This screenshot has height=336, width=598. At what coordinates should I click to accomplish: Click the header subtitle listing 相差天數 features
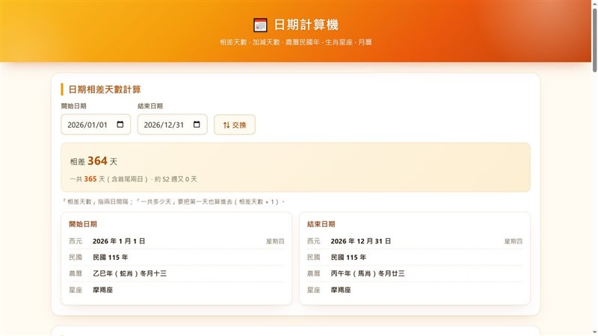(x=295, y=43)
